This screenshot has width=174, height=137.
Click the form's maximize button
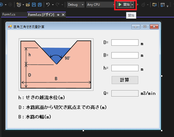click(x=145, y=27)
